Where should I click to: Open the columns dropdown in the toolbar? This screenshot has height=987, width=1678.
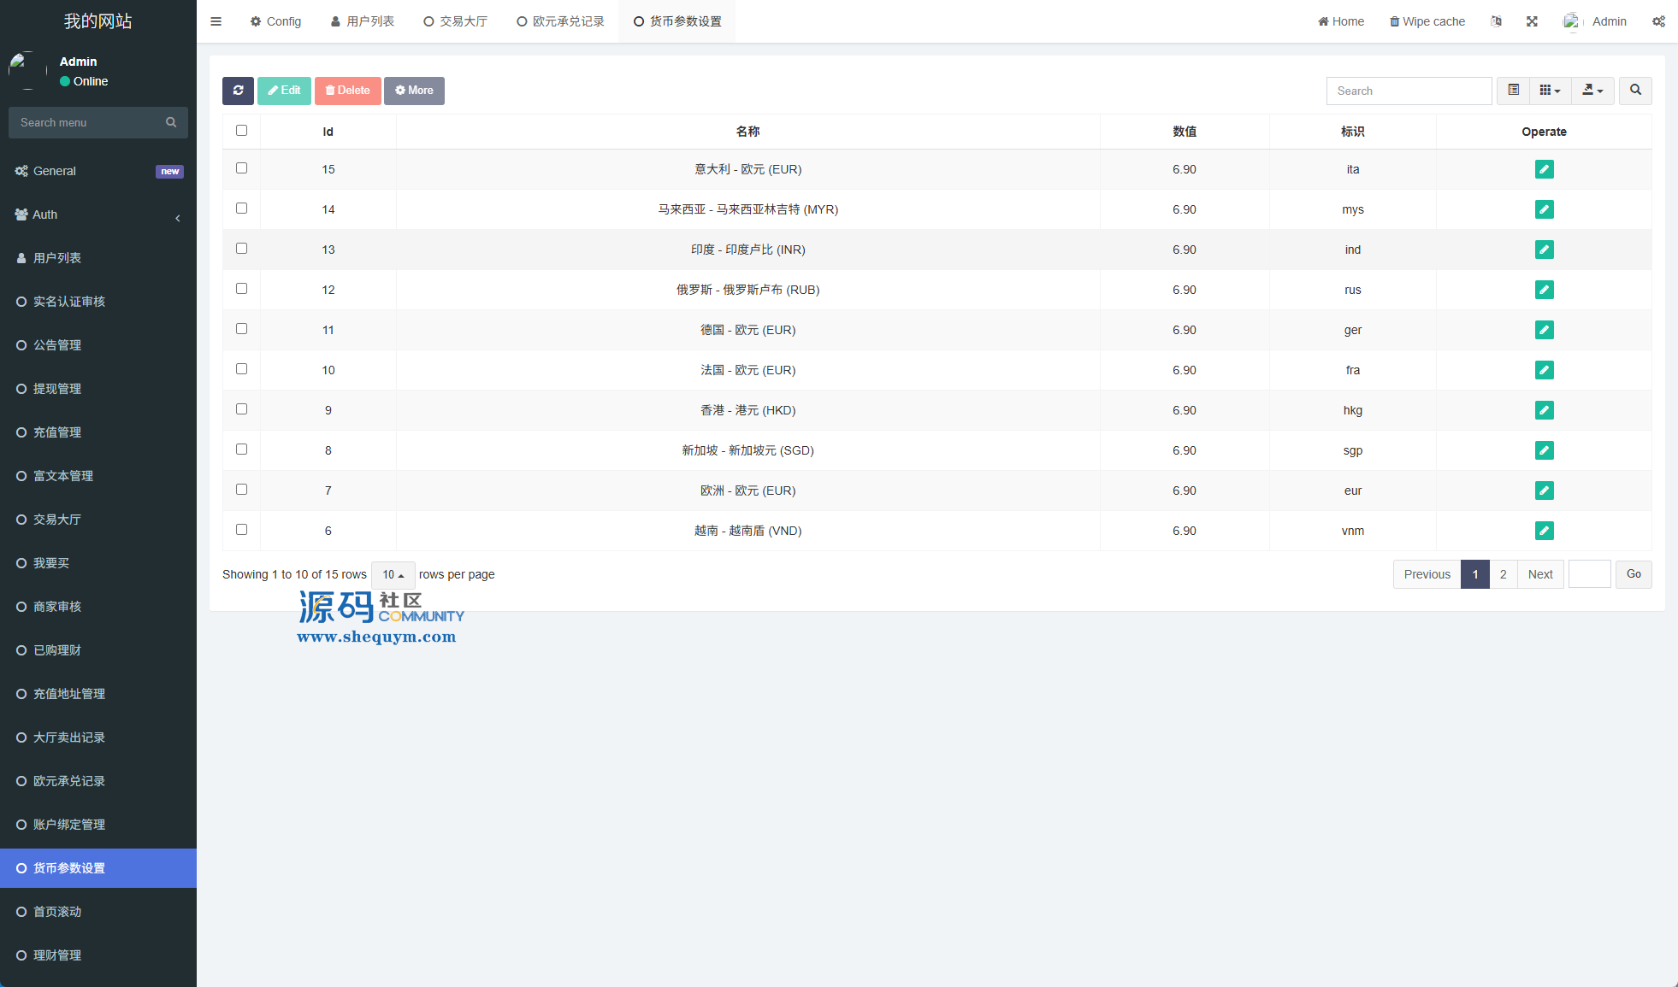click(1550, 91)
